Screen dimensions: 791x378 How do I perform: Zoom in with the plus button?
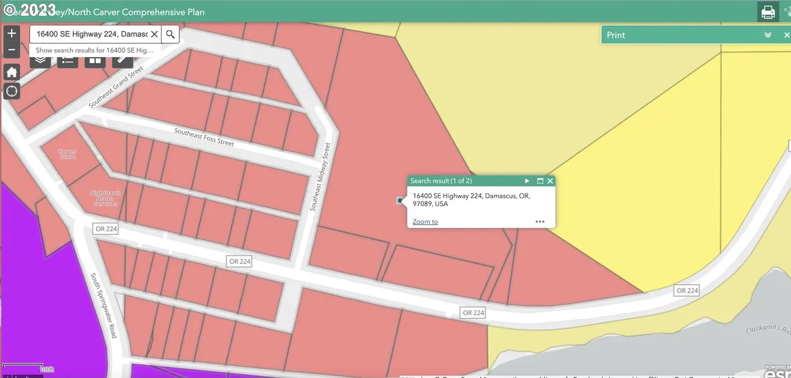pyautogui.click(x=12, y=33)
